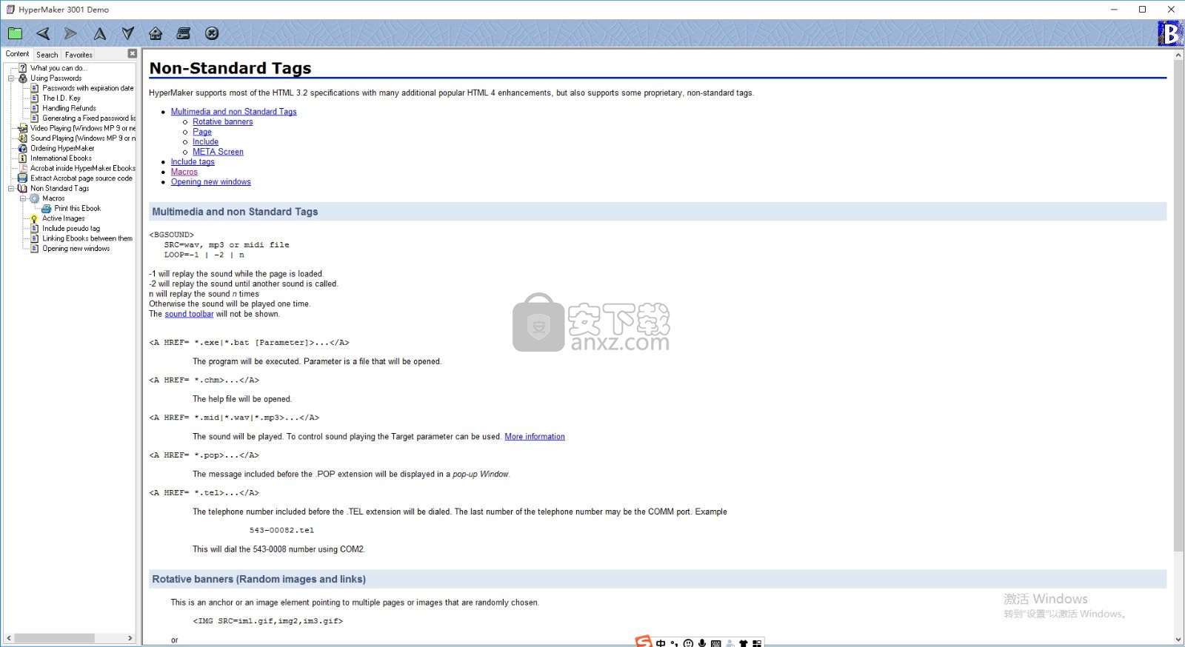1185x647 pixels.
Task: Click the vertical scrollbar thumb of content pane
Action: tap(1178, 306)
